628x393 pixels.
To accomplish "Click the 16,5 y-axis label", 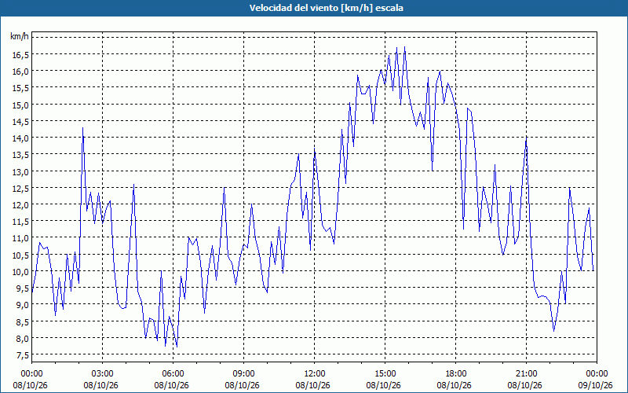I will coord(20,55).
